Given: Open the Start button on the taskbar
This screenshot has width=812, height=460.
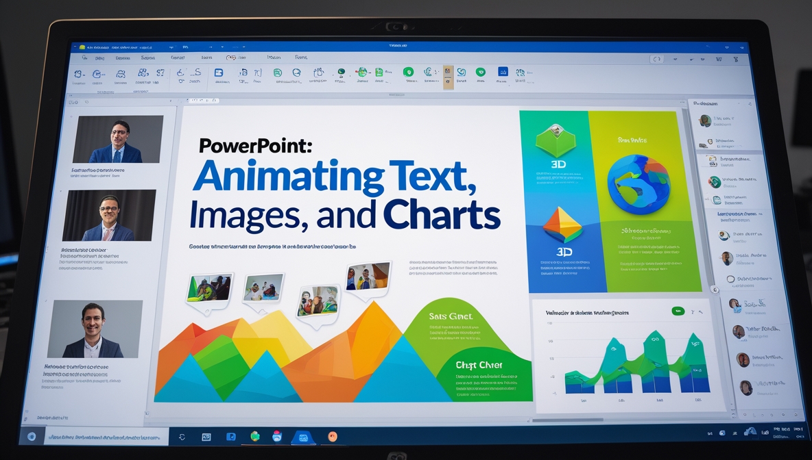Looking at the screenshot, I should [32, 437].
